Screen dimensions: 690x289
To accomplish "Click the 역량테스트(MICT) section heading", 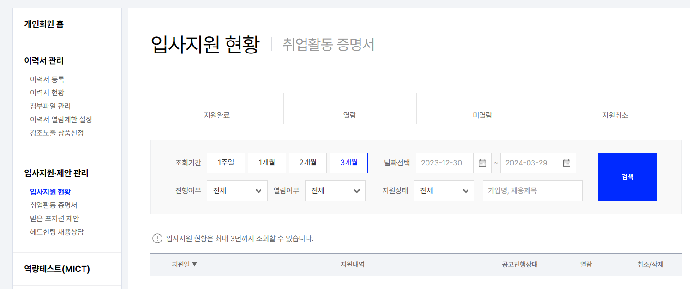I will coord(57,269).
